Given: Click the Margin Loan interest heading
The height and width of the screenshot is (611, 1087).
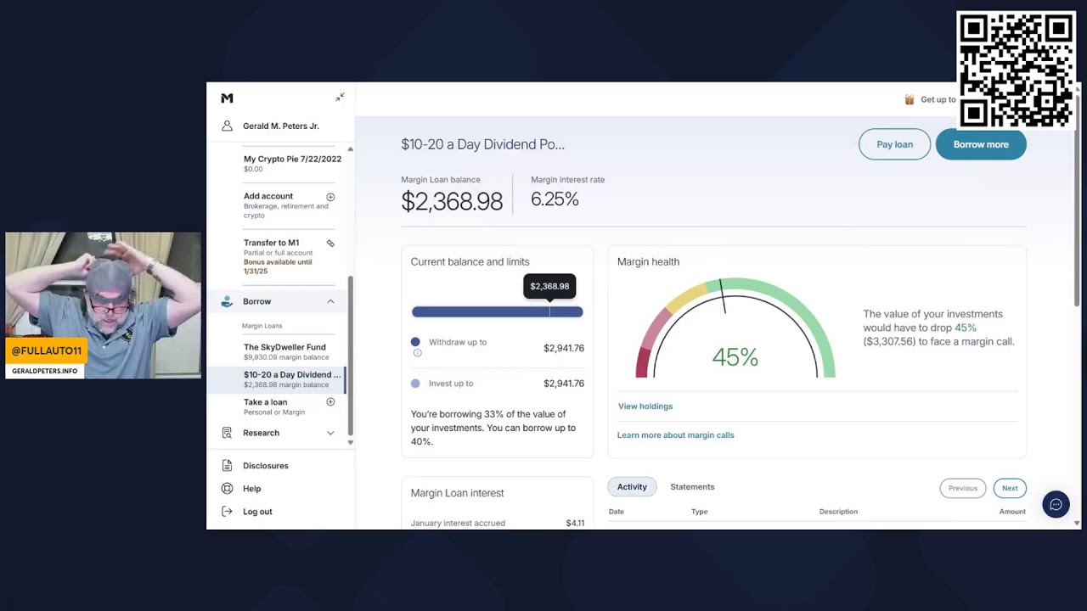Looking at the screenshot, I should 458,493.
